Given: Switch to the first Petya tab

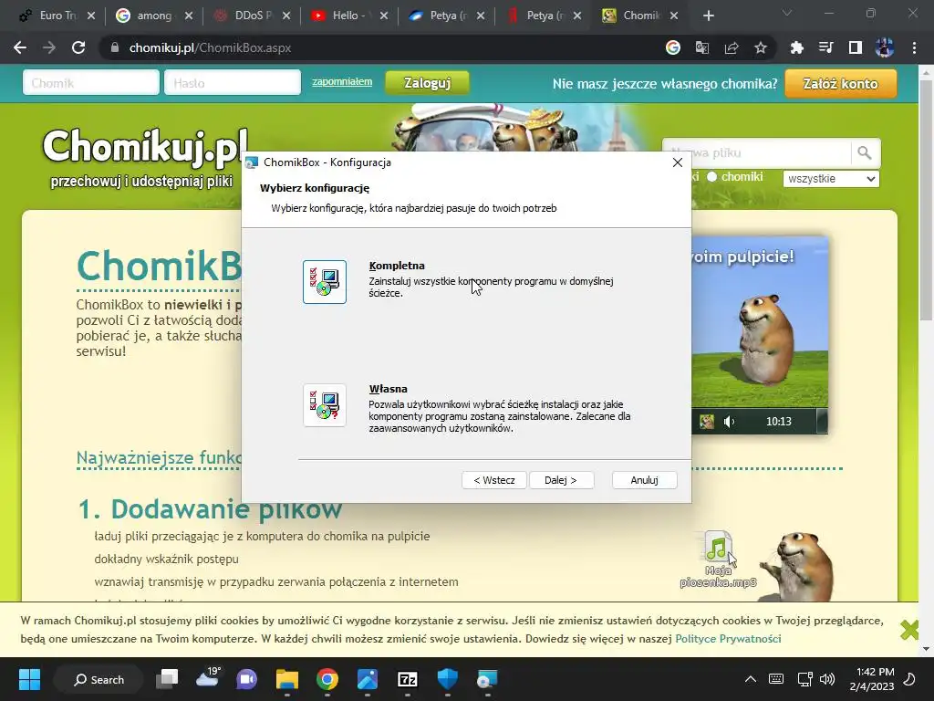Looking at the screenshot, I should [447, 16].
